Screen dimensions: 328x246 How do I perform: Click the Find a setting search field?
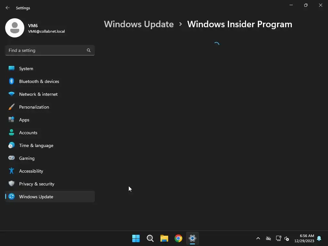pyautogui.click(x=50, y=50)
